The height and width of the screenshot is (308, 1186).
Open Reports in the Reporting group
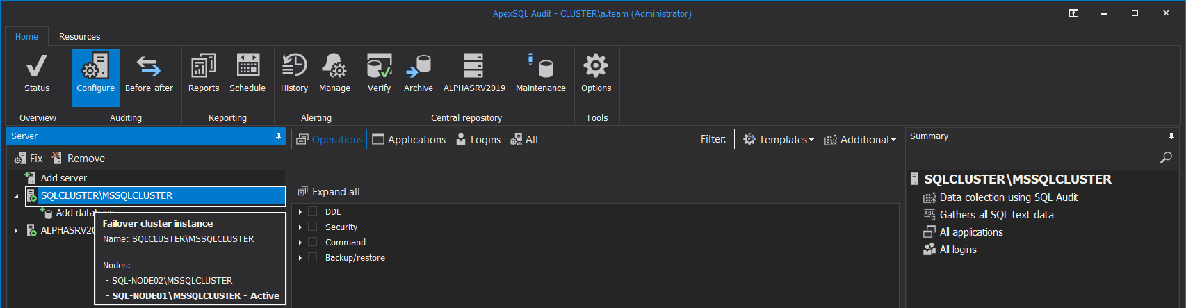pyautogui.click(x=204, y=74)
